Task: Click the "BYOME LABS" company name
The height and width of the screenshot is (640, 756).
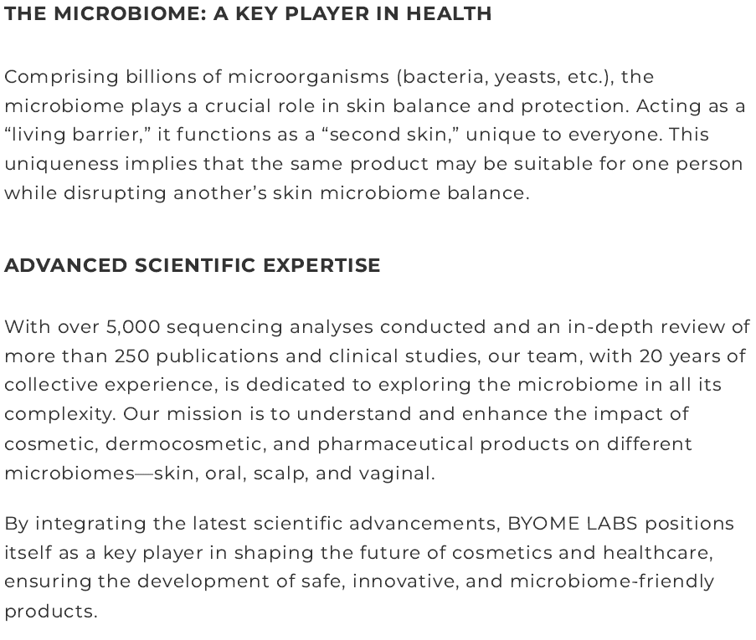Action: click(572, 524)
